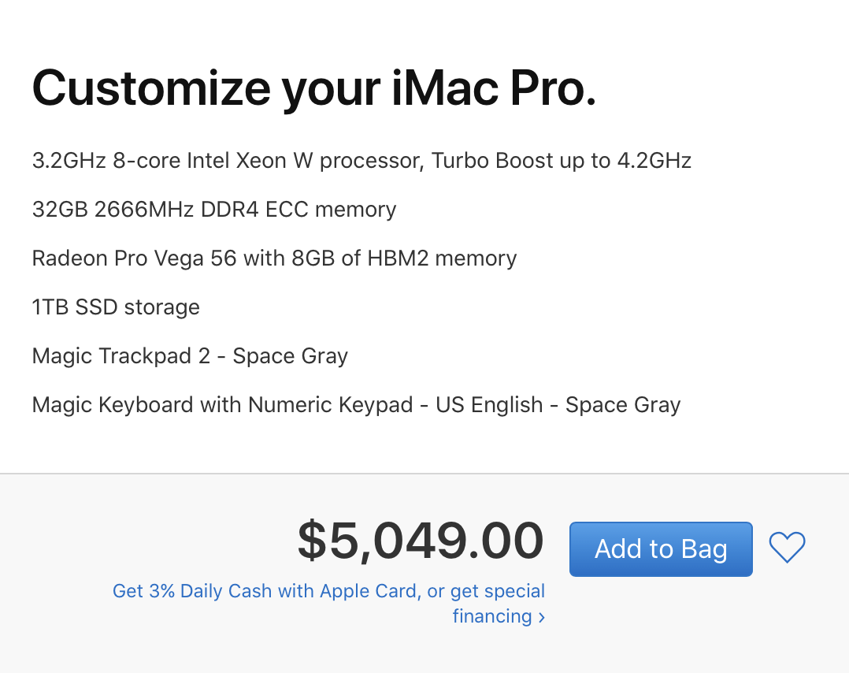
Task: Click US English in the keyboard line
Action: pyautogui.click(x=489, y=405)
